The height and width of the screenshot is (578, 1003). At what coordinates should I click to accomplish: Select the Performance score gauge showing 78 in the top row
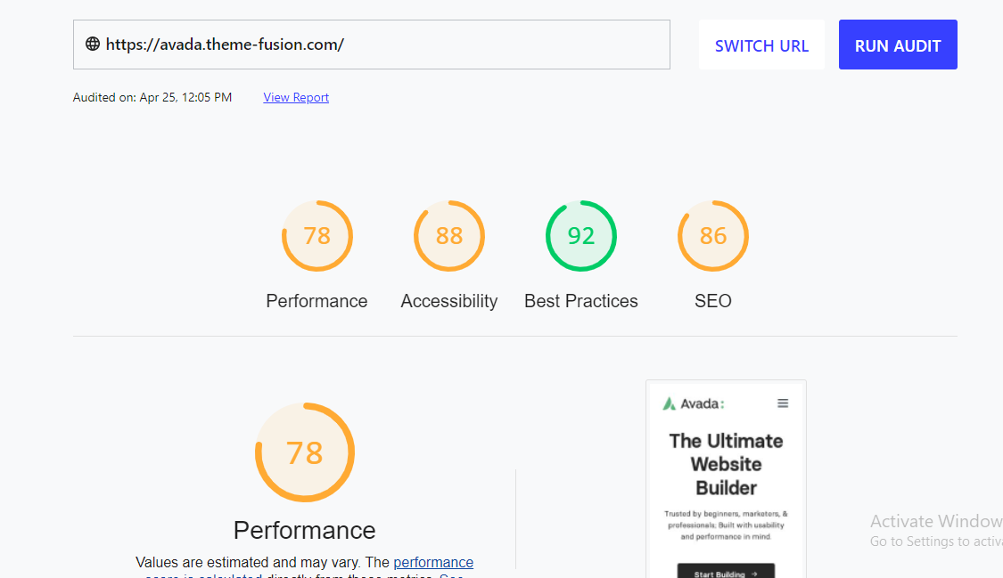(x=317, y=236)
